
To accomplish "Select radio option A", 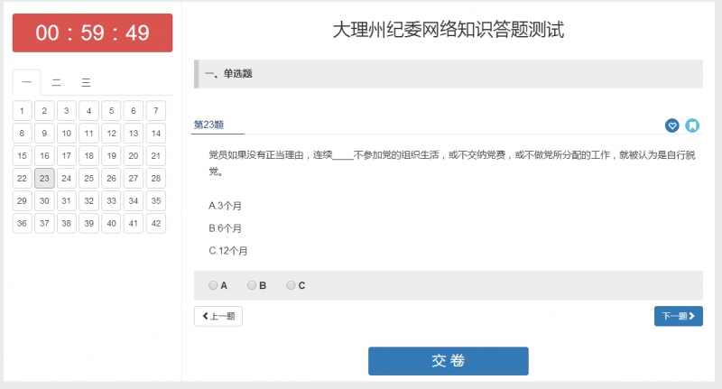I will pos(214,285).
